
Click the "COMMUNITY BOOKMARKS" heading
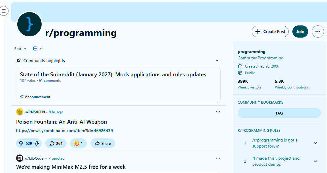[261, 102]
